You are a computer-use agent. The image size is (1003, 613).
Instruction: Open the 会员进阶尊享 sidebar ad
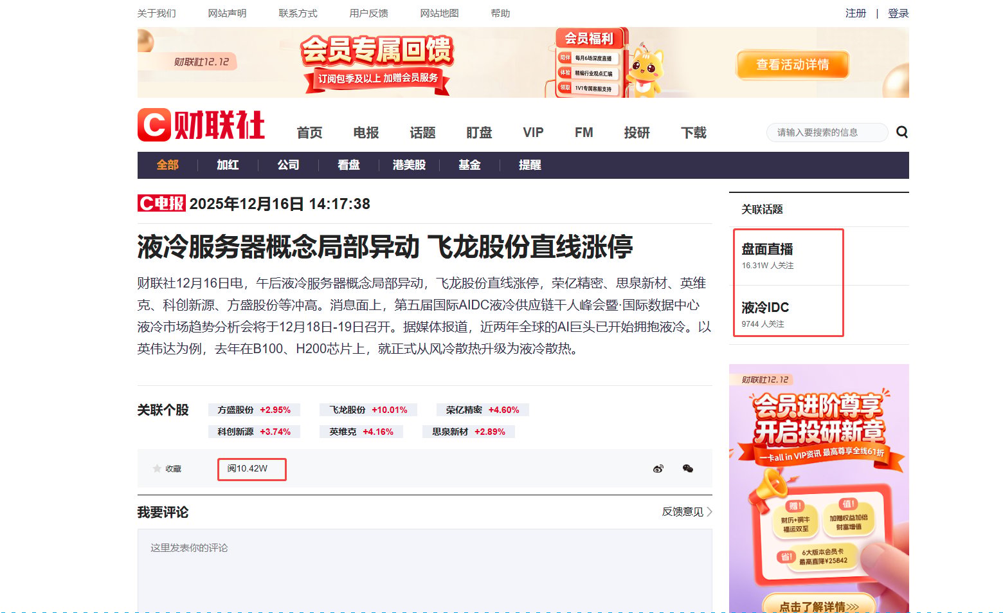pos(818,488)
